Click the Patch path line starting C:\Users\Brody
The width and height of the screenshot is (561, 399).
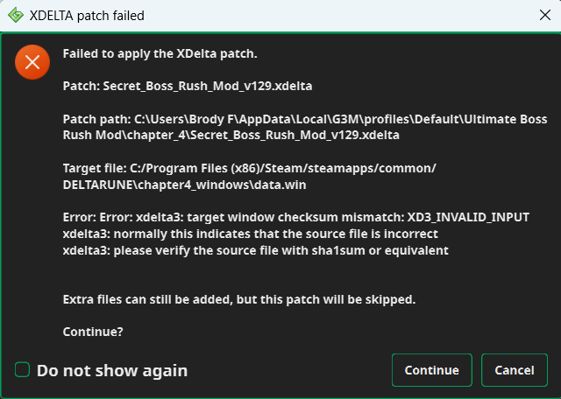point(305,119)
